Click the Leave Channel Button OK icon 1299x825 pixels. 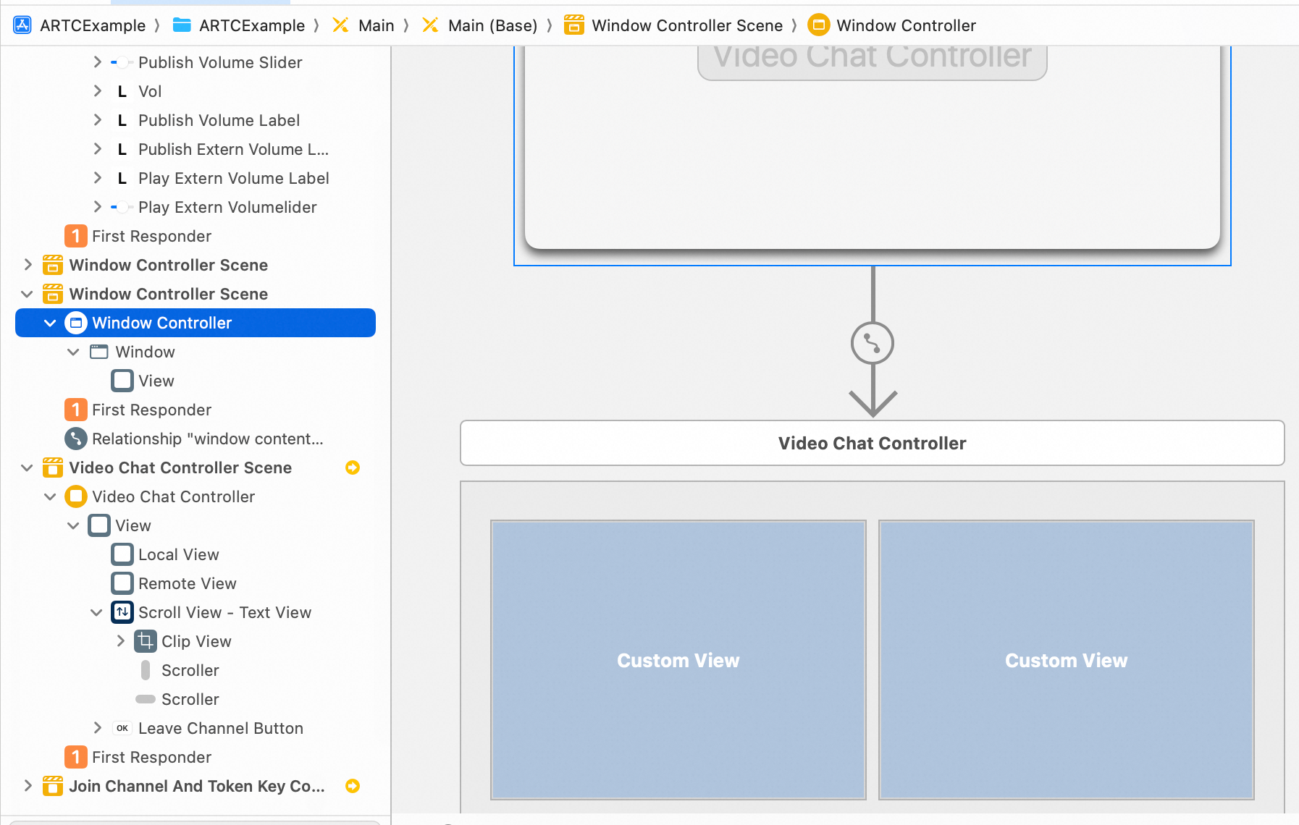point(122,728)
